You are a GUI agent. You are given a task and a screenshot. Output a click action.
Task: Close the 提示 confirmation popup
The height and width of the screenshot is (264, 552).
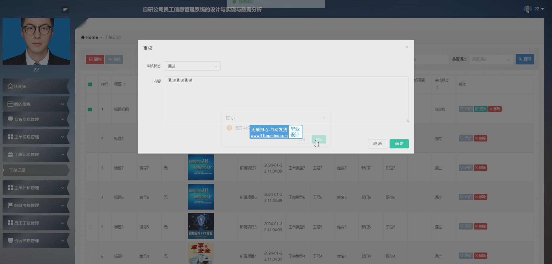tap(324, 118)
